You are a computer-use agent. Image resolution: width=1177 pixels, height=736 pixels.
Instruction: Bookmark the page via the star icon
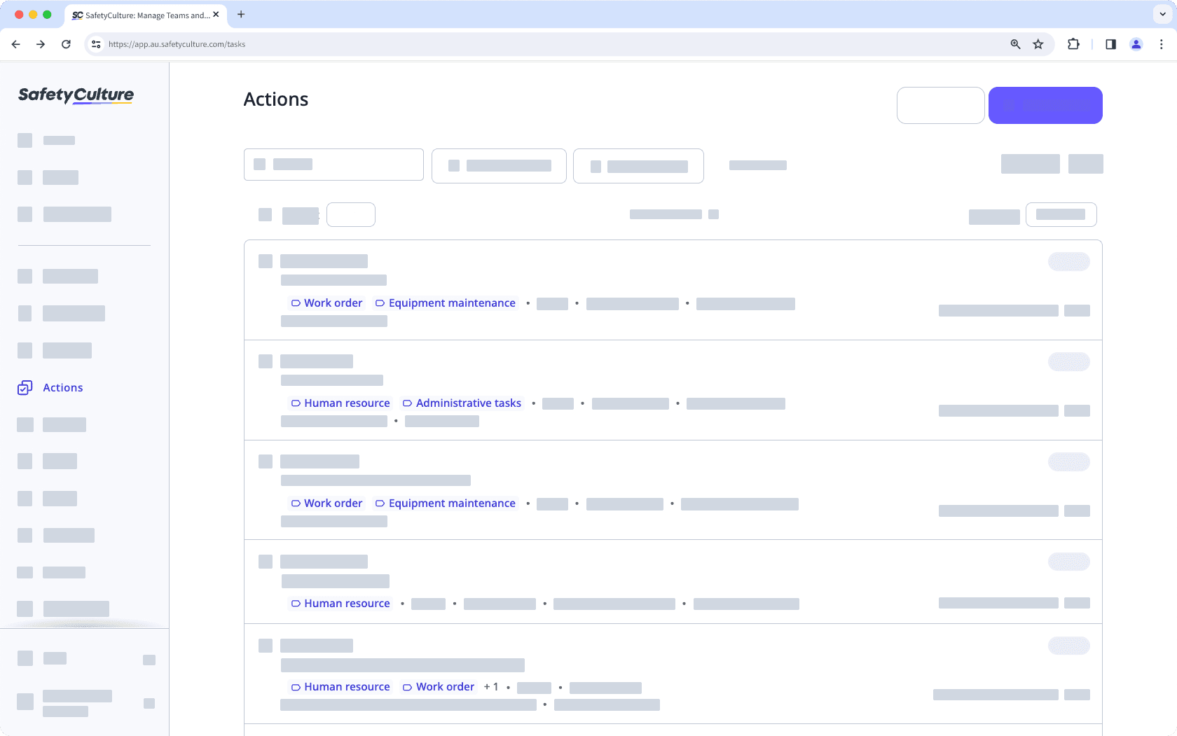point(1038,44)
